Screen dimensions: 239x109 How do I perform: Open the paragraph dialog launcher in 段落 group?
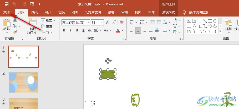[x=181, y=39]
